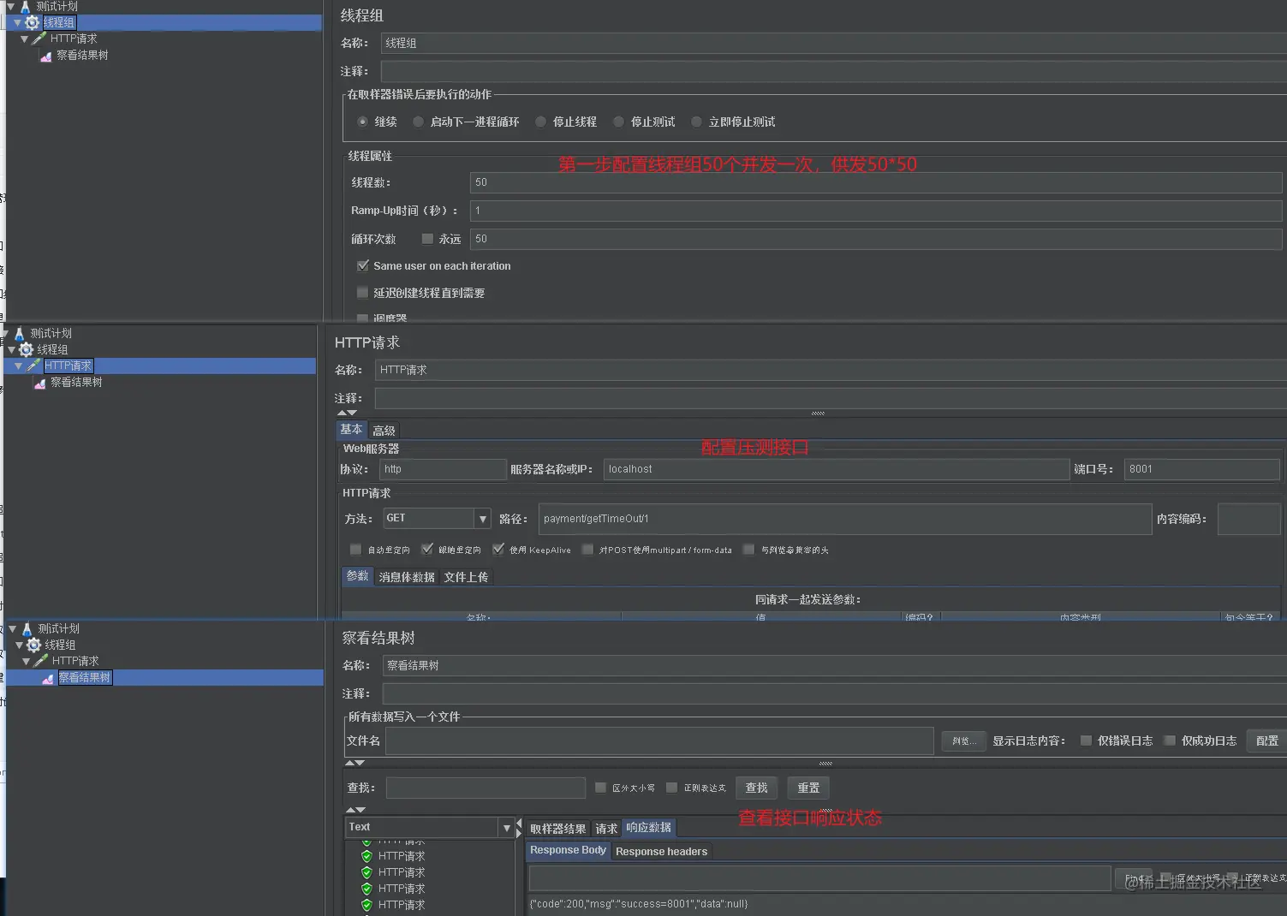Click the 测试计划 flask icon in the HTTP请求 panel's tree
Viewport: 1287px width, 916px height.
tap(20, 333)
